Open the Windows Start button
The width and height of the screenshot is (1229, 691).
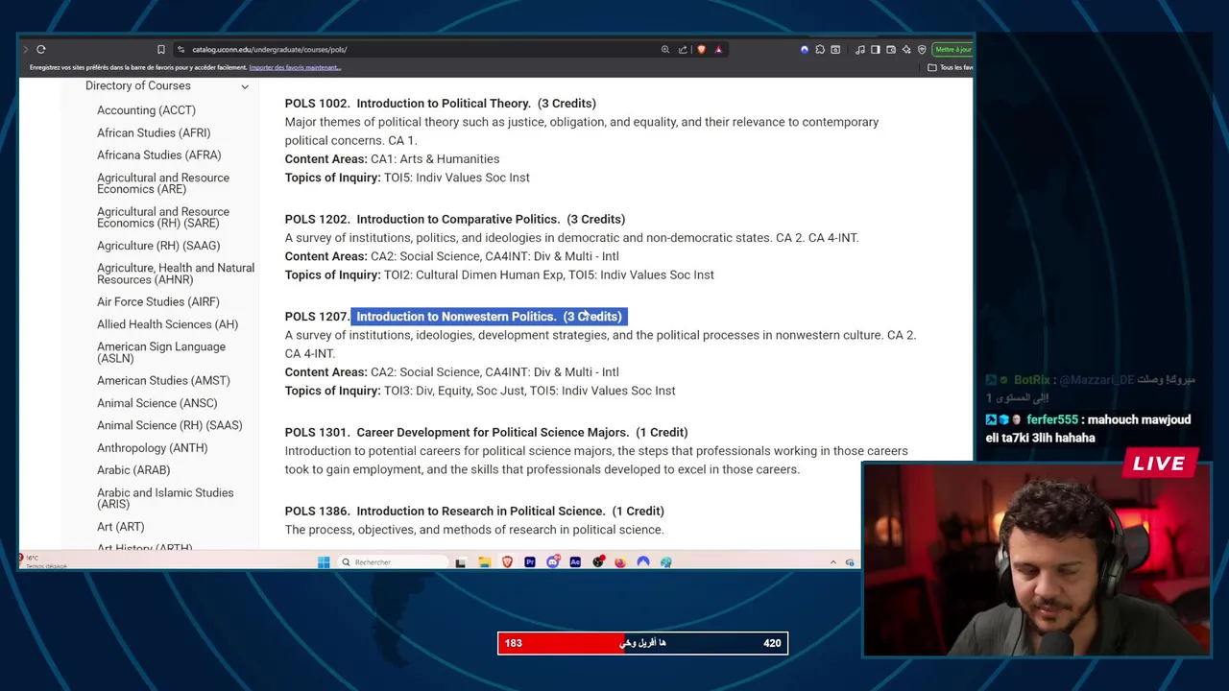[x=324, y=561]
